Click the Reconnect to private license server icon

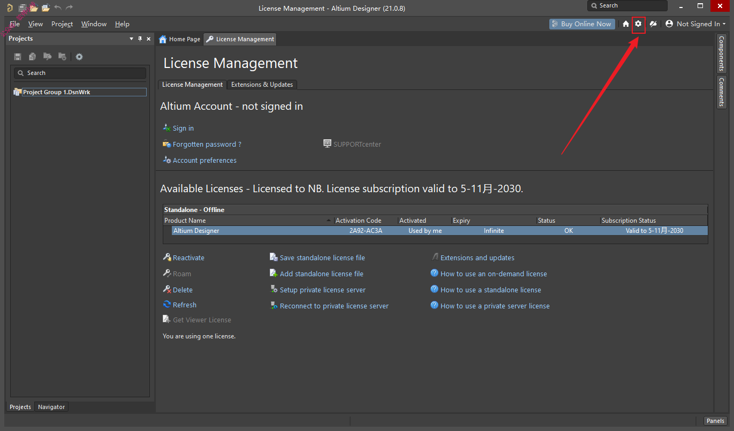274,306
